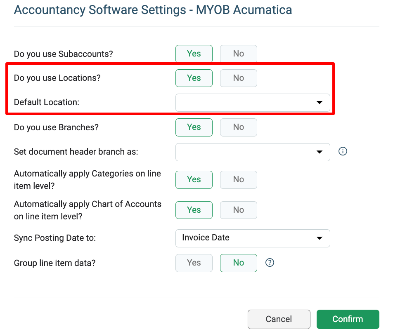Enable auto-apply Categories on line item level
Screen dimensions: 393x334
point(194,179)
